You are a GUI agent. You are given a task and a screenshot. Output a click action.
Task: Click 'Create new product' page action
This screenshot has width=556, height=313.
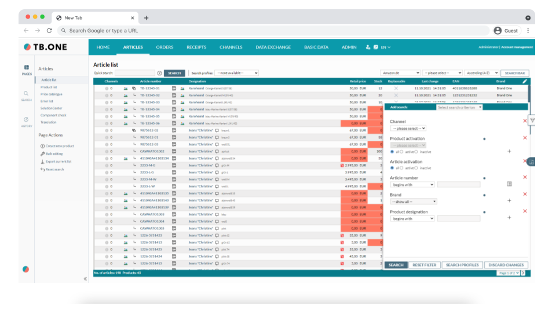[60, 145]
